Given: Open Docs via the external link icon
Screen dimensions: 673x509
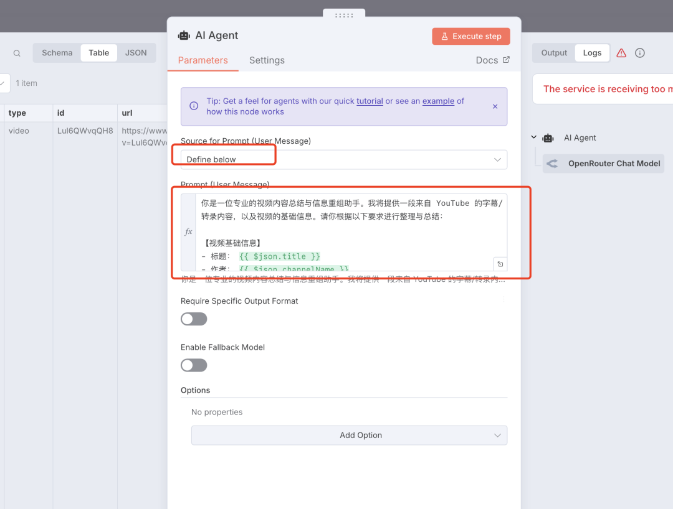Looking at the screenshot, I should coord(506,60).
